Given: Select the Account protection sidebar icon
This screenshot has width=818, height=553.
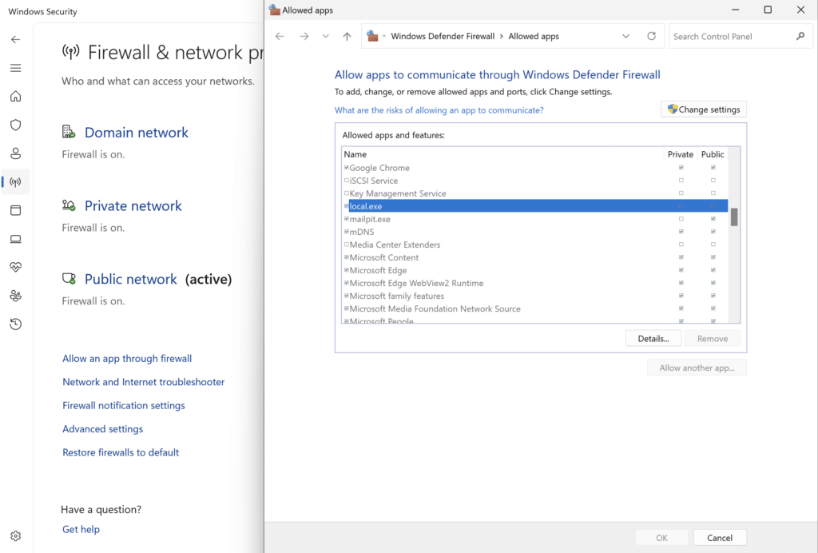Looking at the screenshot, I should click(x=15, y=153).
